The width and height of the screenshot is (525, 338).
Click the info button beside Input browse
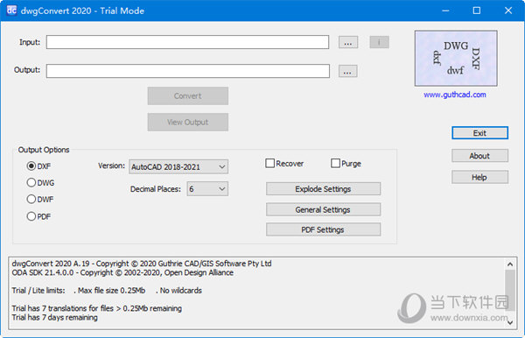379,42
